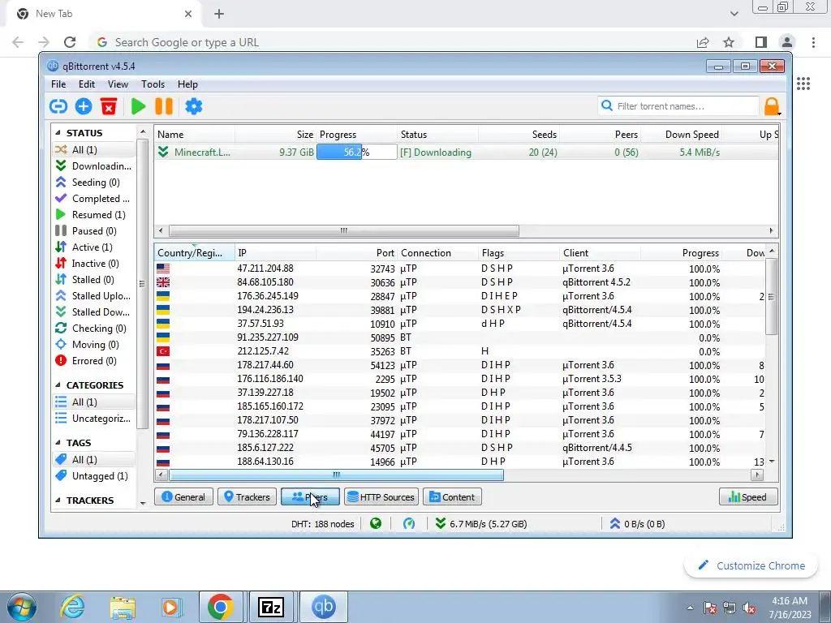Select Active (1) filter
The width and height of the screenshot is (831, 623).
(x=93, y=247)
